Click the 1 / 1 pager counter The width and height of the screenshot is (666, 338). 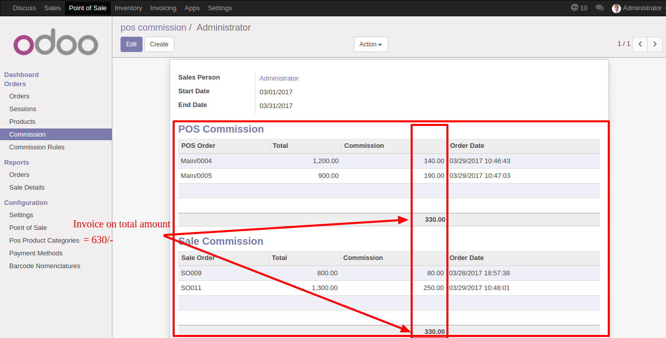click(624, 44)
